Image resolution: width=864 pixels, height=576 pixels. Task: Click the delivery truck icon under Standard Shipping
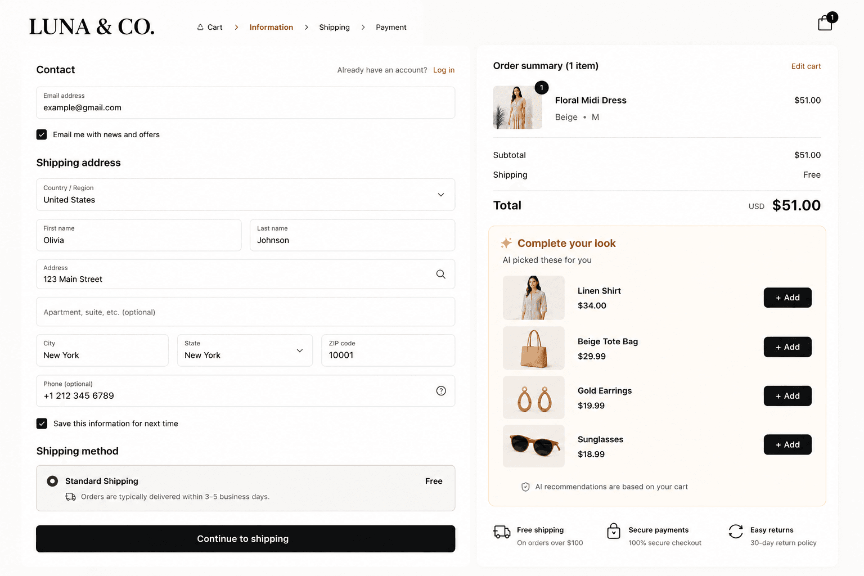click(x=71, y=497)
